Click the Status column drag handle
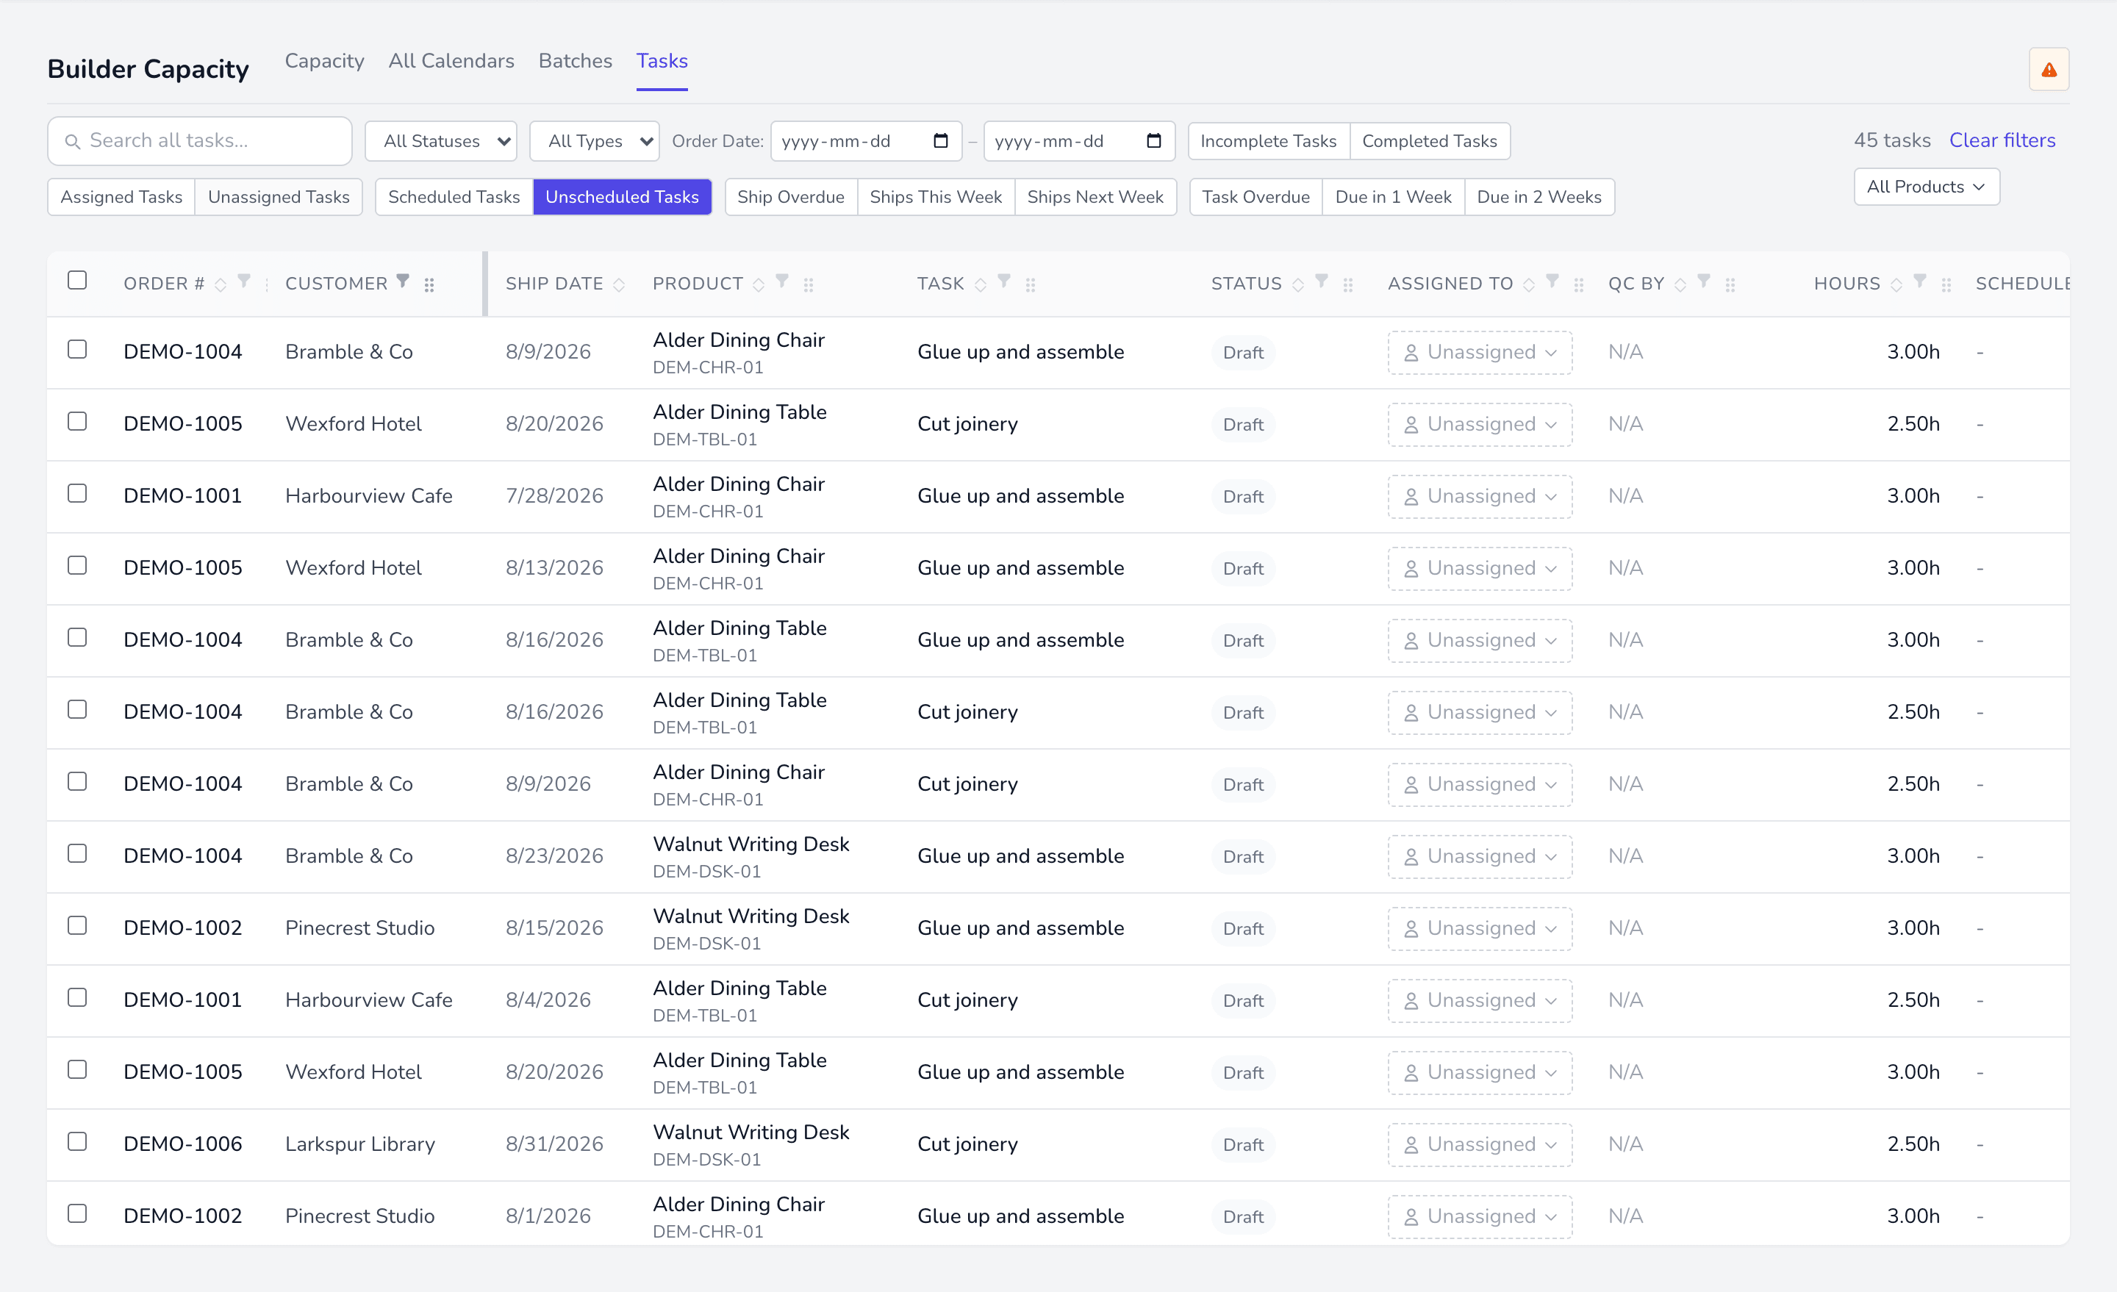The image size is (2117, 1292). pos(1348,284)
